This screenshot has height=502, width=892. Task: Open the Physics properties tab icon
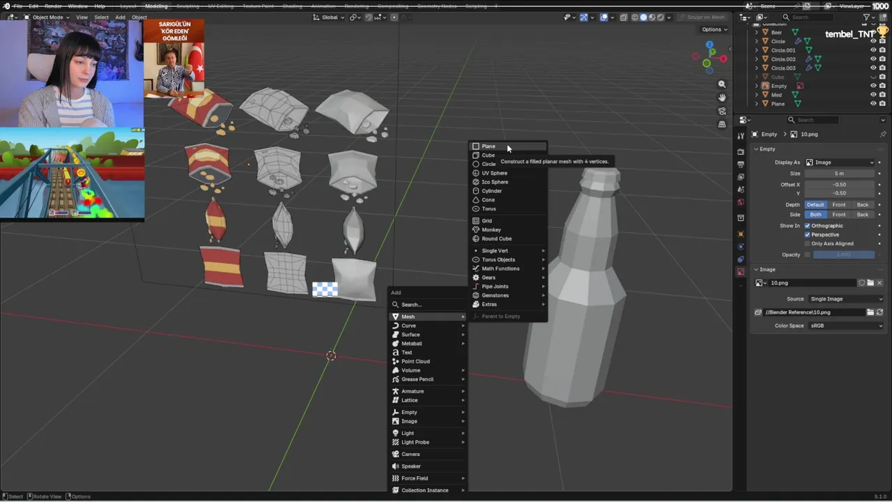pos(741,247)
